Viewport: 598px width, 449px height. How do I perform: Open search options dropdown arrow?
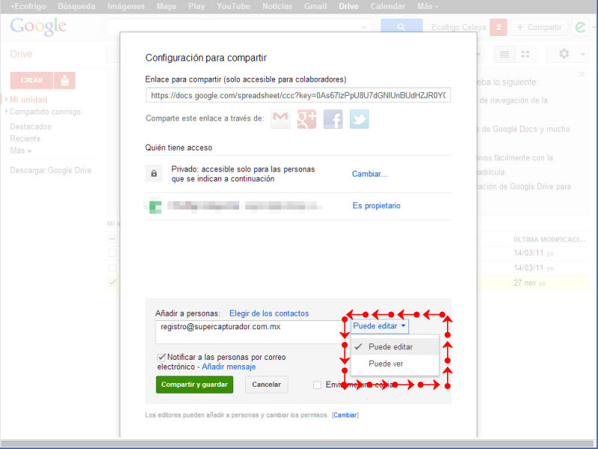click(x=364, y=28)
